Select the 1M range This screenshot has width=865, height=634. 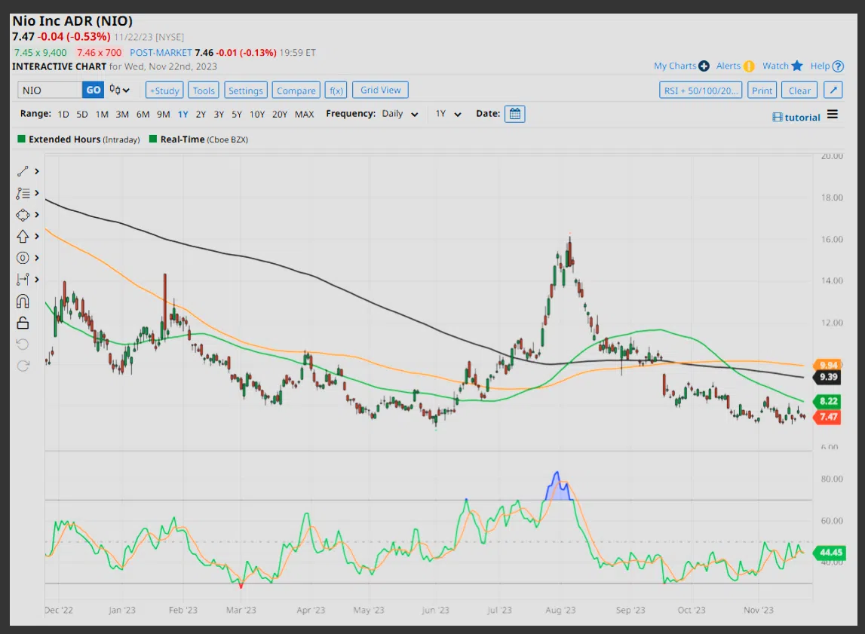click(x=102, y=114)
